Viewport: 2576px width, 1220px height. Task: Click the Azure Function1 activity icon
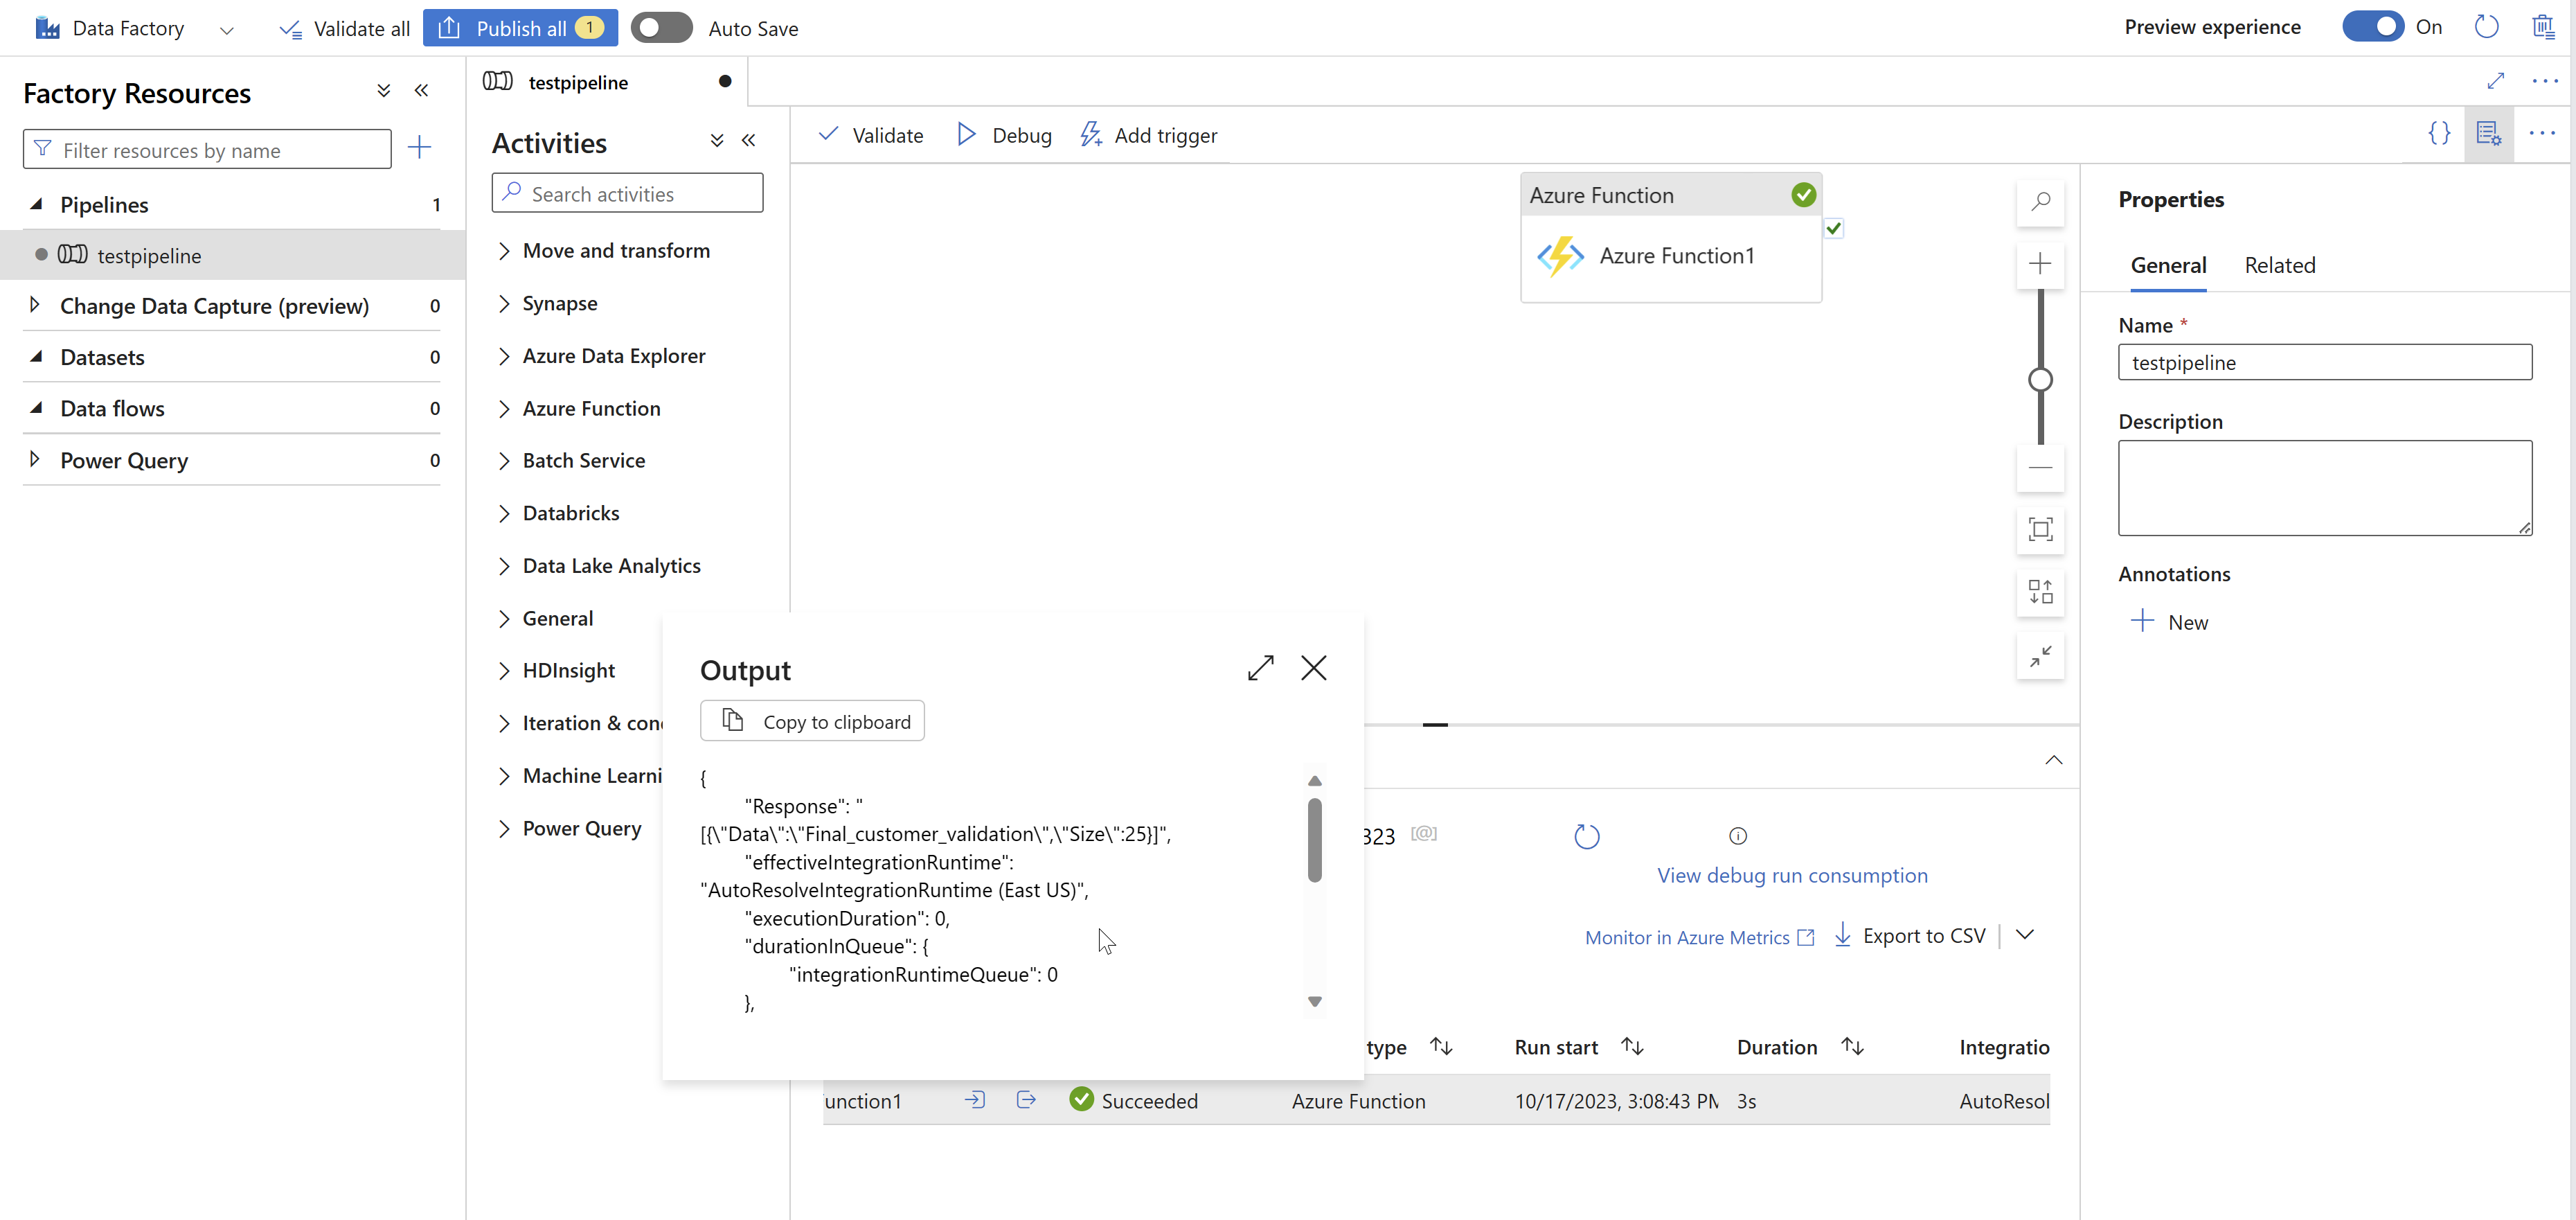pyautogui.click(x=1560, y=256)
